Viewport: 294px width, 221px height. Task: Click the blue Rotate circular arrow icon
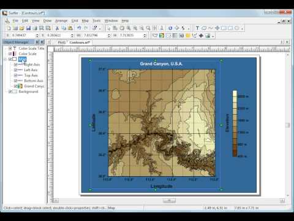click(170, 28)
